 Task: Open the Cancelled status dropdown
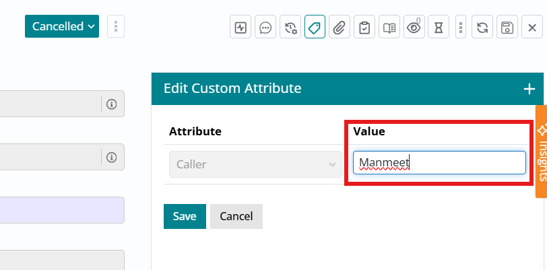click(x=62, y=27)
